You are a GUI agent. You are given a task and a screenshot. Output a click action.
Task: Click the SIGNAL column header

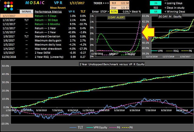click(26, 11)
